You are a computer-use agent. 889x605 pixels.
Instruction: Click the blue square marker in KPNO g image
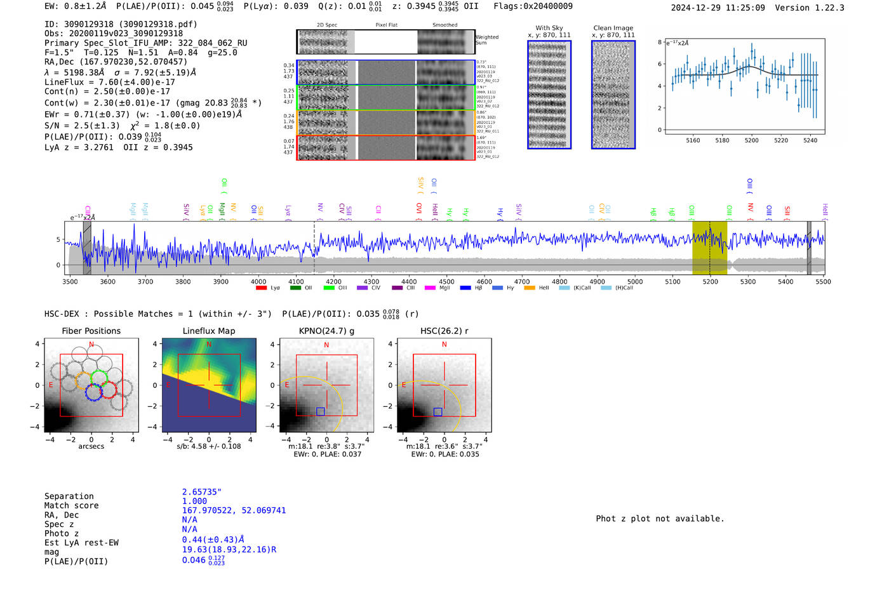tap(320, 411)
